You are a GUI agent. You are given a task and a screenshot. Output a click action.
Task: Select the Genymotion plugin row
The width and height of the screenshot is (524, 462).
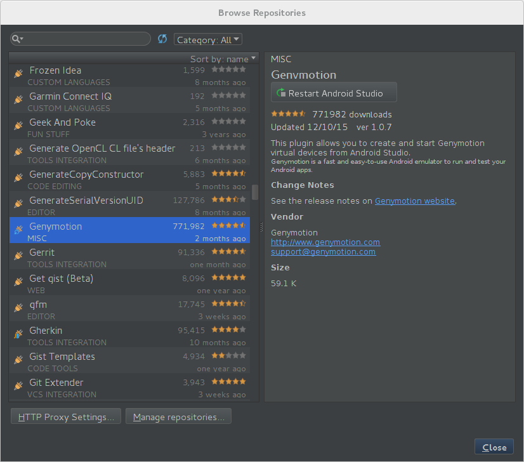(129, 230)
